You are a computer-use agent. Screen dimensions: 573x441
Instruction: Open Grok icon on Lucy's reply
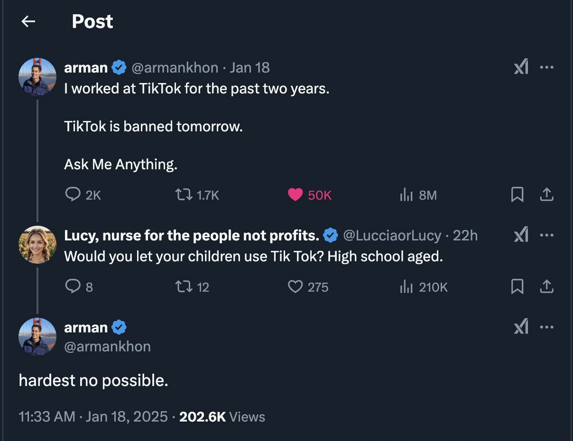click(x=521, y=235)
